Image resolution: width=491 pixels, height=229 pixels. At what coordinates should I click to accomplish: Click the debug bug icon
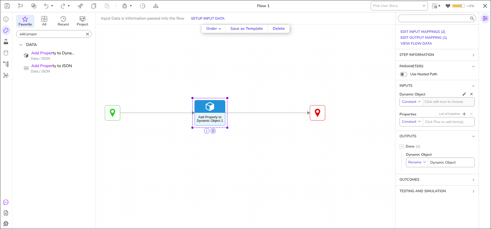[125, 6]
